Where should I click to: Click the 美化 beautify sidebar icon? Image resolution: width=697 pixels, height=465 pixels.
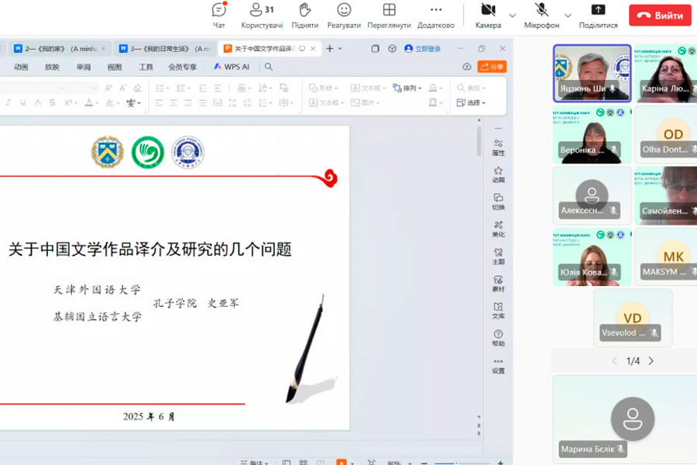point(498,228)
